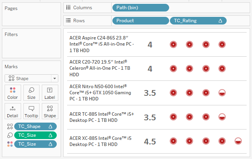Screen dimensions: 252x159
Task: Select the Path (bin) pill in Columns
Action: coord(141,8)
